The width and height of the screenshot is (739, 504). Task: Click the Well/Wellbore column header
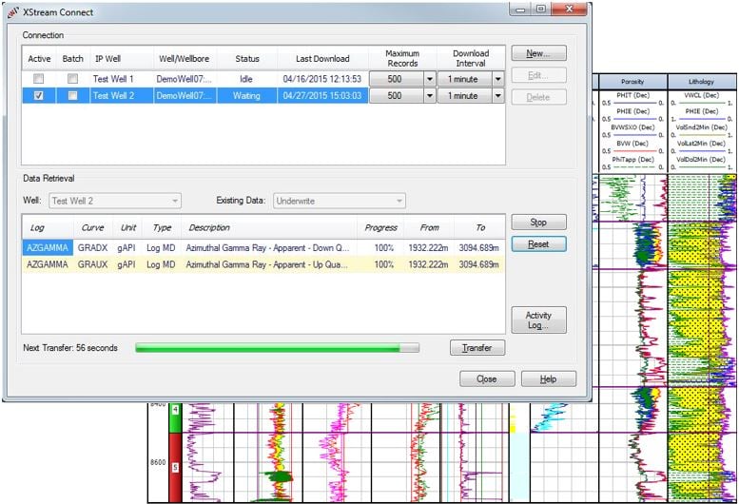185,59
